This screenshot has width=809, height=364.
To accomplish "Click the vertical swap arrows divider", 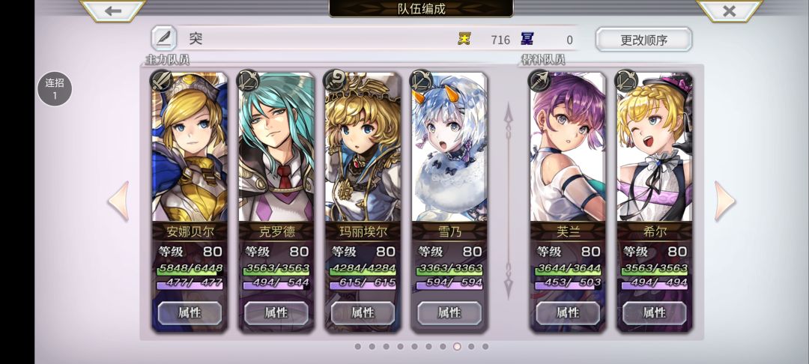I will (x=508, y=201).
